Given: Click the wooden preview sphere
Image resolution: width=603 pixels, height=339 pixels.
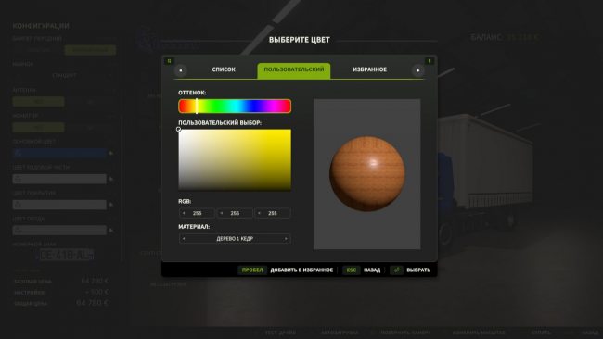Looking at the screenshot, I should (367, 173).
